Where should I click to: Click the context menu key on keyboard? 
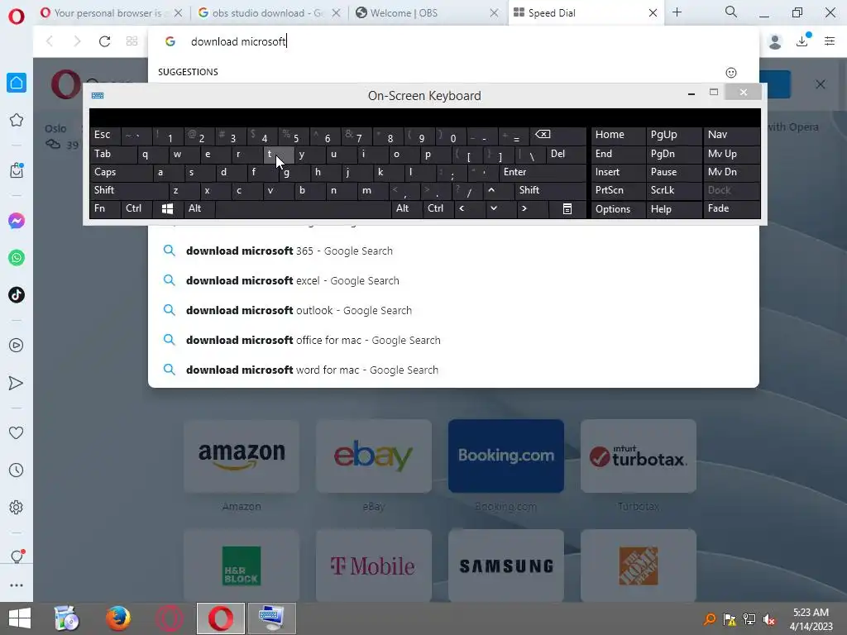pyautogui.click(x=567, y=209)
